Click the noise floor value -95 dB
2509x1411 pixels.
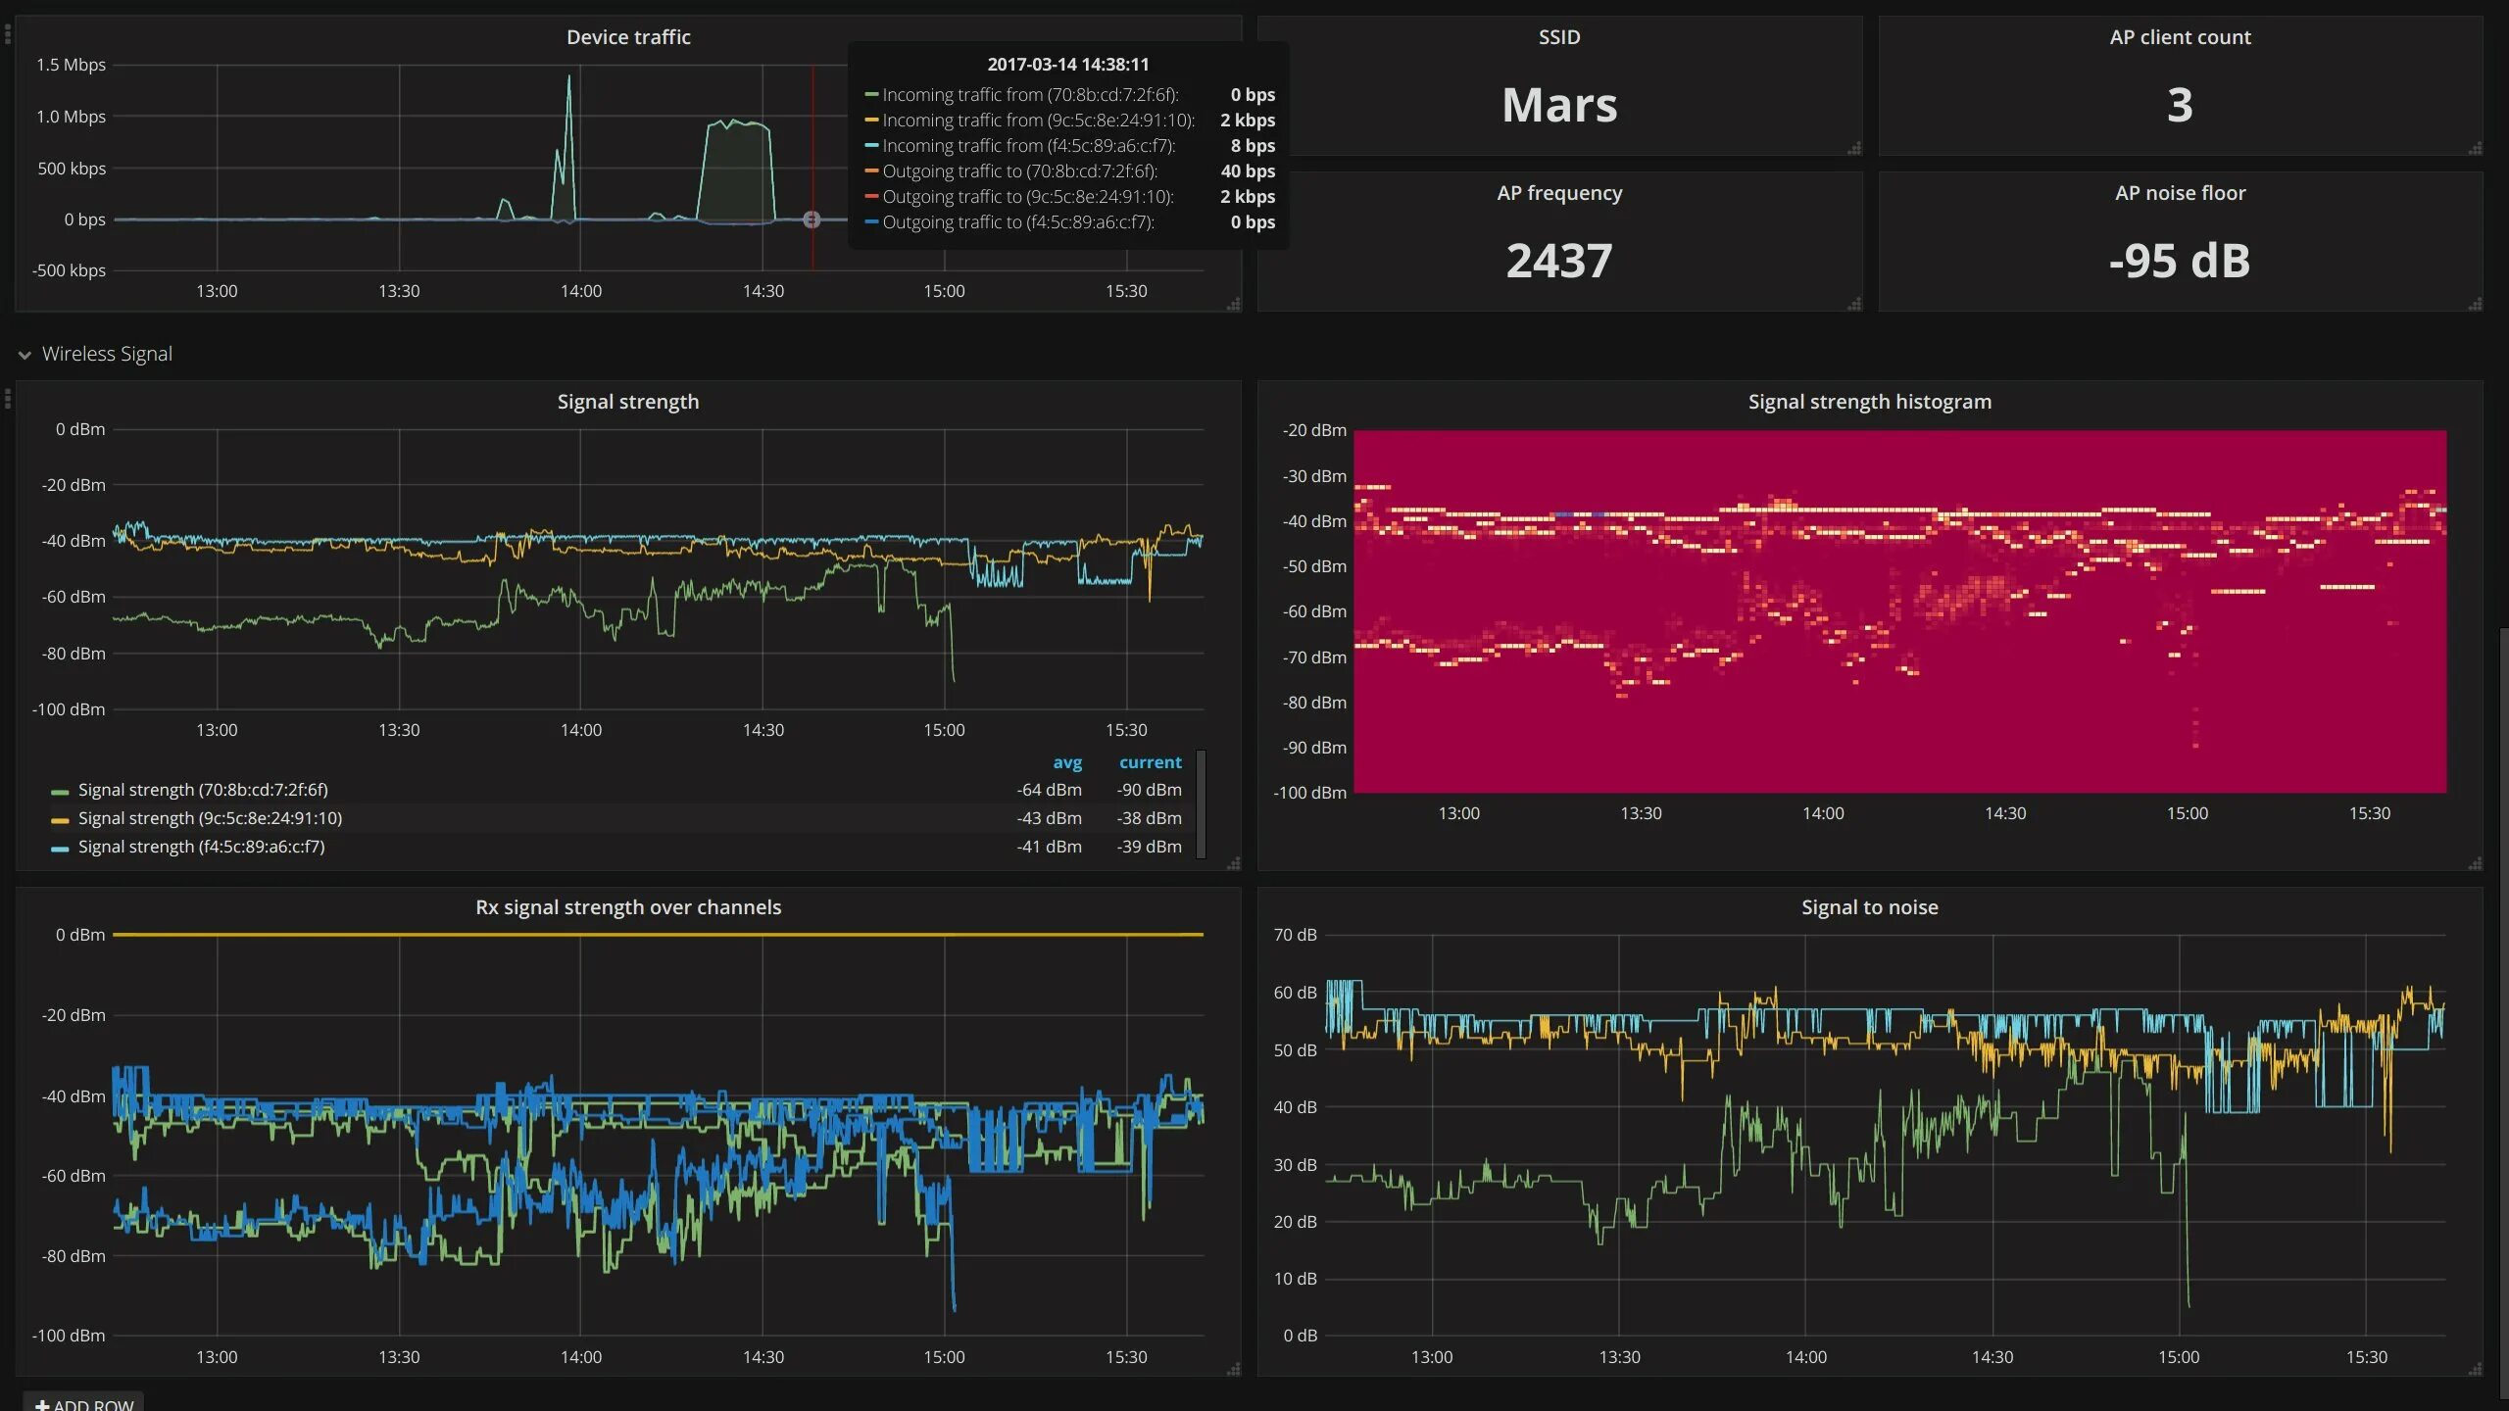click(x=2180, y=261)
